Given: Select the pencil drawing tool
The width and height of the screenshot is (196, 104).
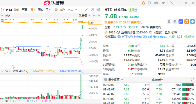Looking at the screenshot, I should [x=86, y=10].
